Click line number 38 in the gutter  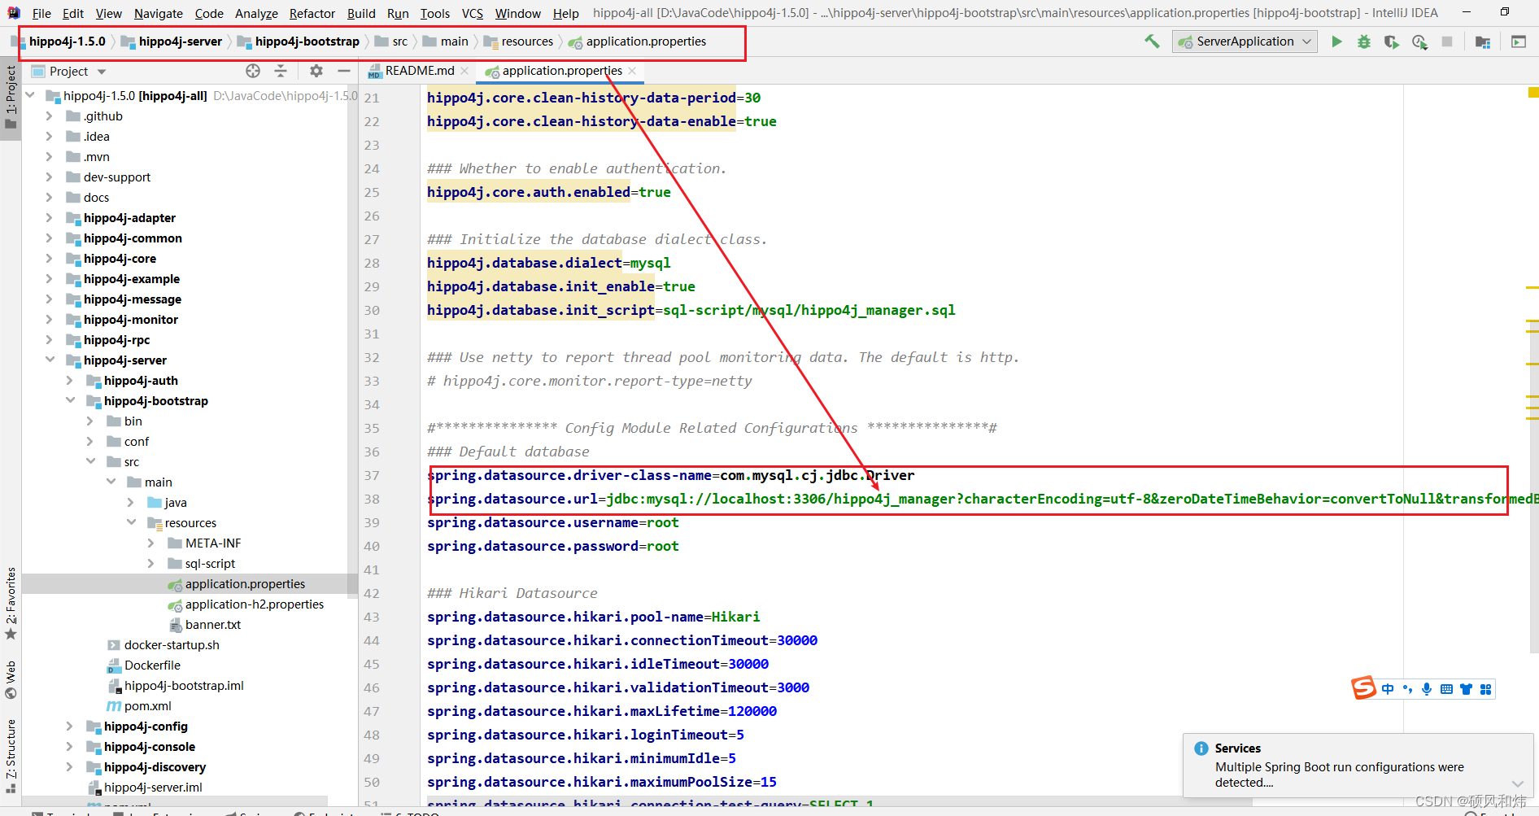372,499
